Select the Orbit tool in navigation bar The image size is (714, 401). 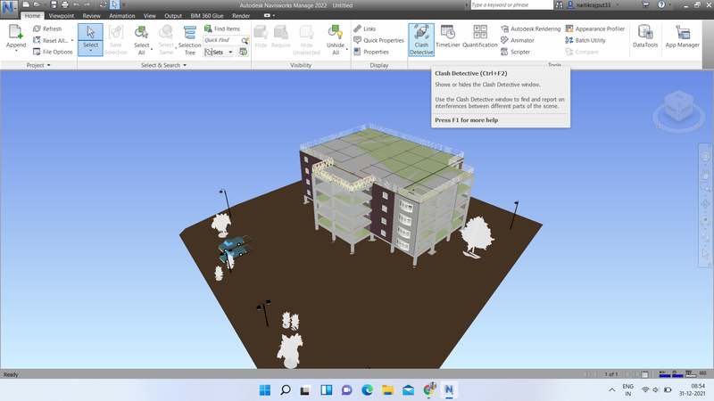(x=705, y=204)
